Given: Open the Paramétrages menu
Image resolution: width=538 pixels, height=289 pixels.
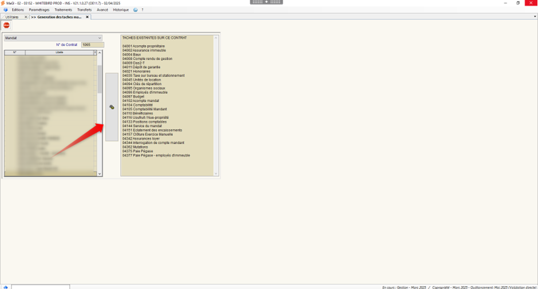Looking at the screenshot, I should point(39,10).
